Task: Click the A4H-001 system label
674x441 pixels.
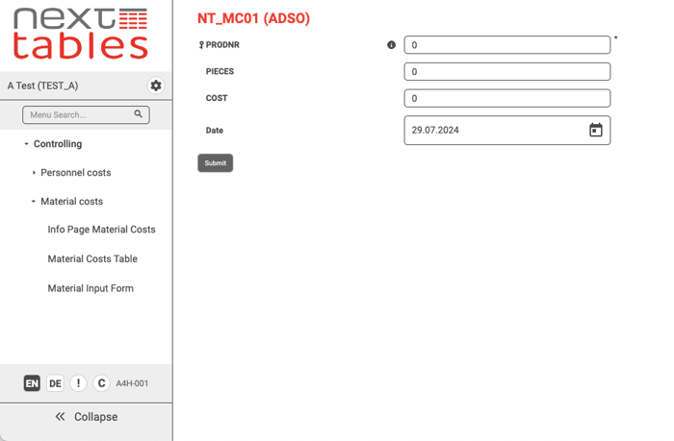Action: click(132, 383)
